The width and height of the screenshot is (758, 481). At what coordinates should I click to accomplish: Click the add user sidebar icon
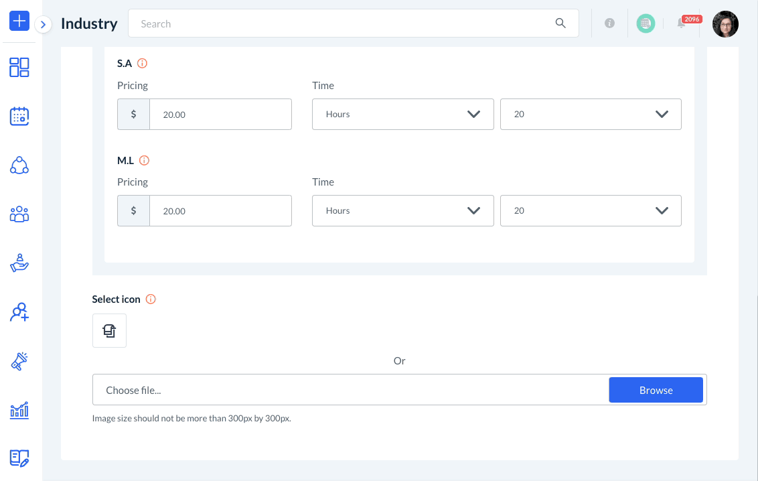pyautogui.click(x=19, y=312)
